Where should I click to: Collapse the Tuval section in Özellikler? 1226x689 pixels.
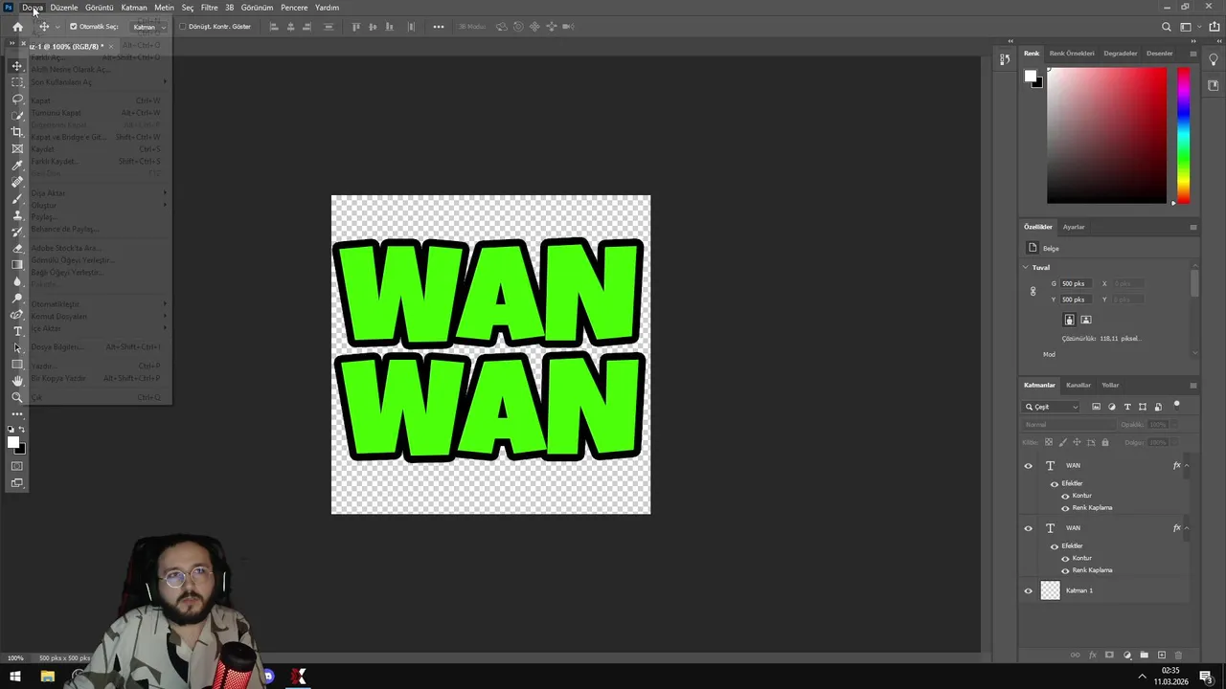pyautogui.click(x=1026, y=267)
